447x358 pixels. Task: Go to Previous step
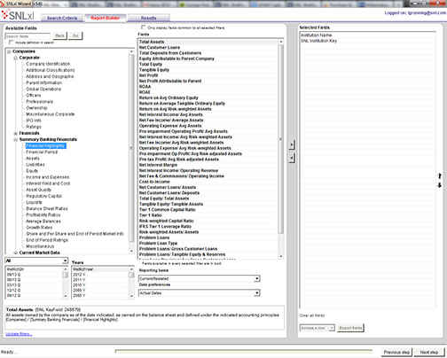click(396, 352)
